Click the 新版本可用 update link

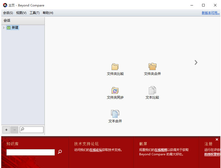(x=210, y=13)
